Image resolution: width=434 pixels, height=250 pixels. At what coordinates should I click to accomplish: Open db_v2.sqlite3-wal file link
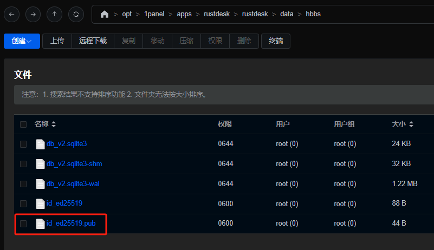point(73,183)
